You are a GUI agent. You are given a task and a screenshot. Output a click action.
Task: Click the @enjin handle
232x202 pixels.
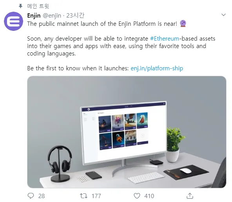(x=52, y=16)
